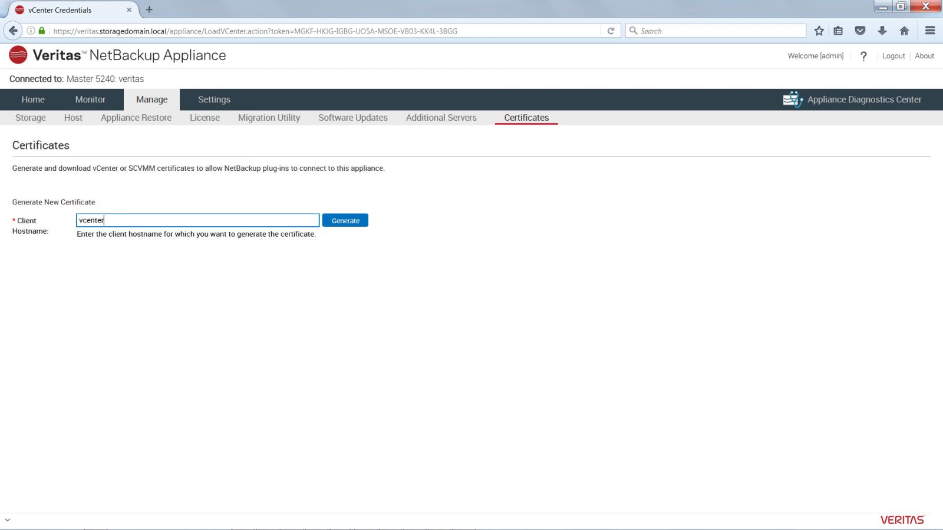Click the VERITAS footer logo
Screen dimensions: 943x530
tap(902, 520)
